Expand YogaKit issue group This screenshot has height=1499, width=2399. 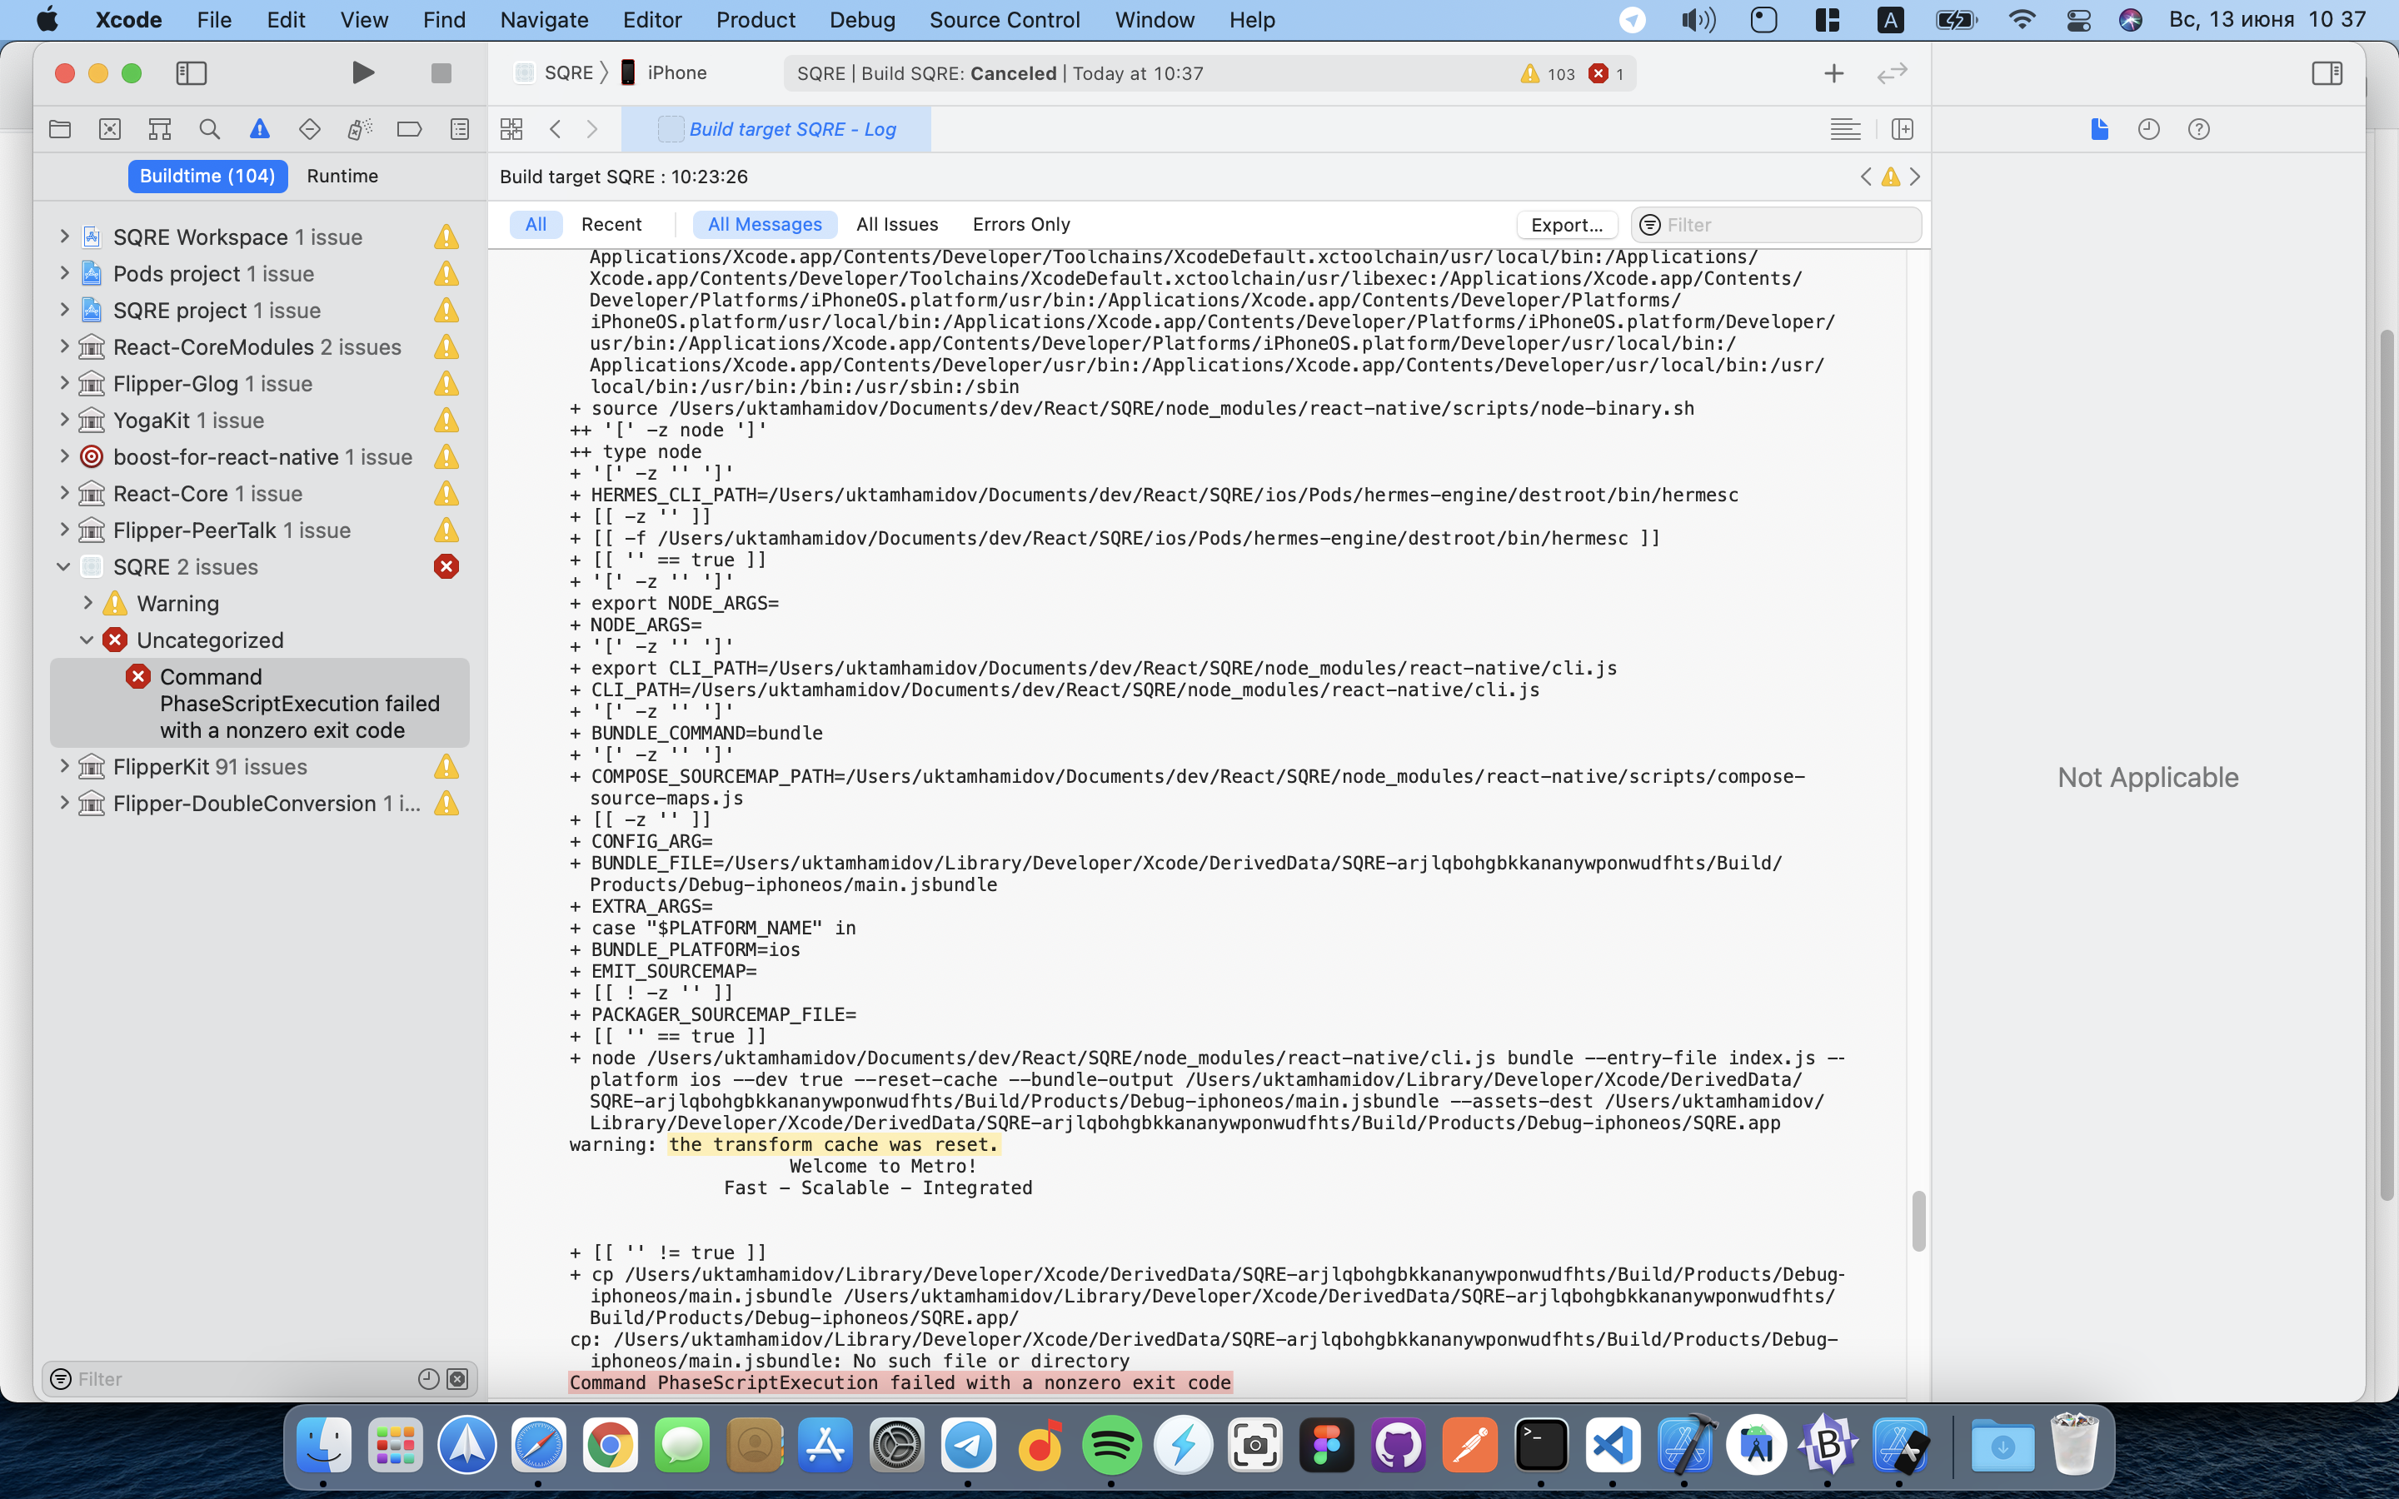point(64,420)
